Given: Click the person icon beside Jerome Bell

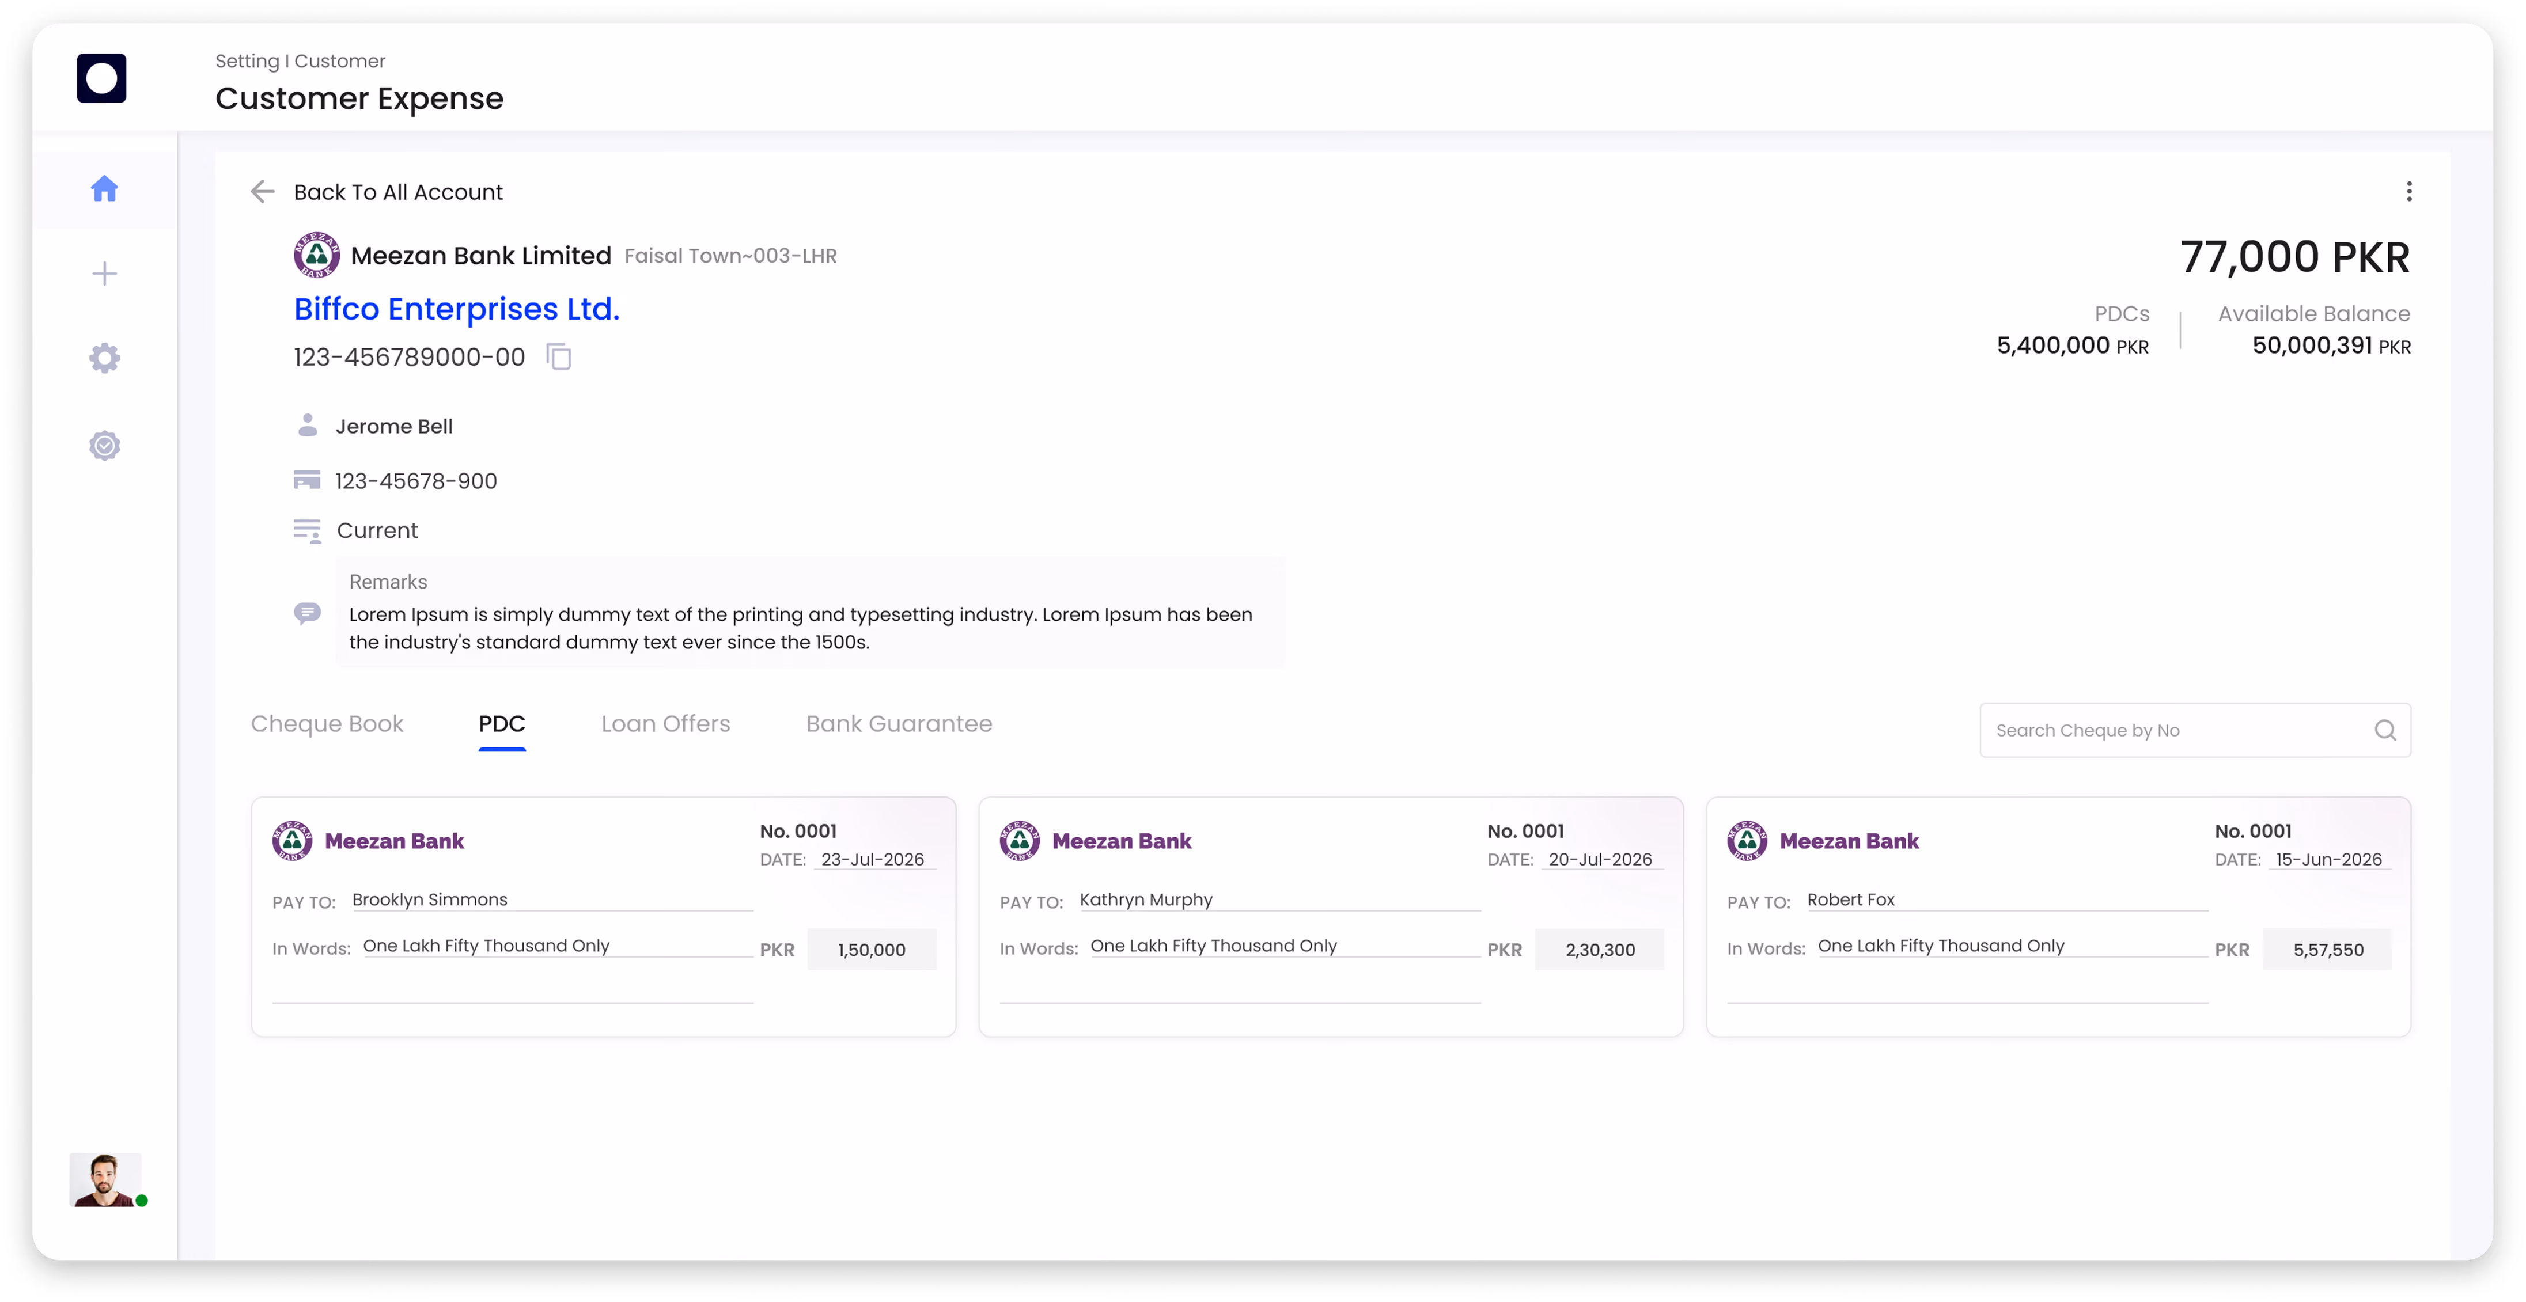Looking at the screenshot, I should click(307, 424).
